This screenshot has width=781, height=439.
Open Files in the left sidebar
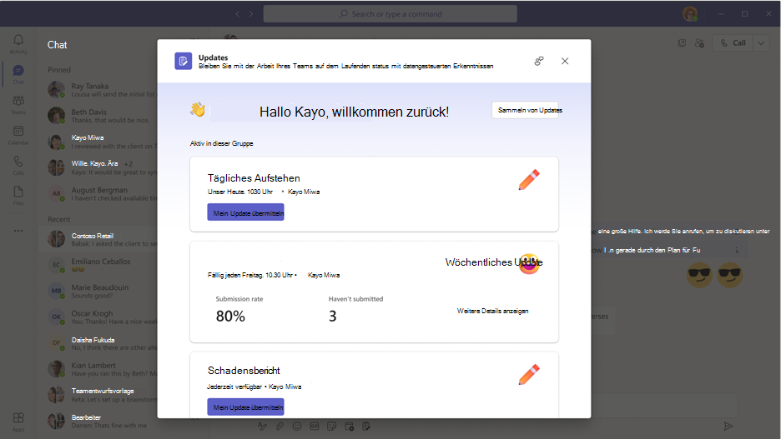[x=18, y=196]
